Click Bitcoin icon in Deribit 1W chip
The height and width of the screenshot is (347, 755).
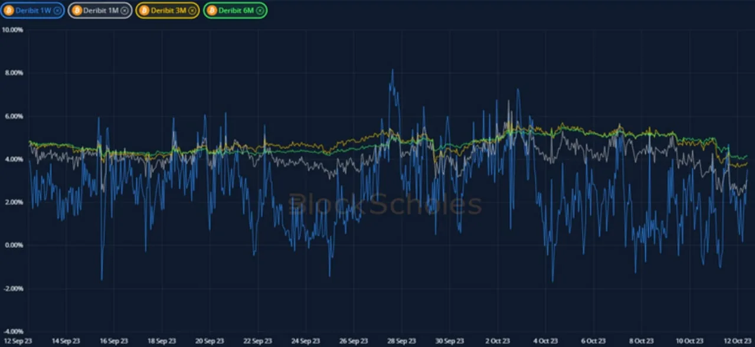[9, 10]
